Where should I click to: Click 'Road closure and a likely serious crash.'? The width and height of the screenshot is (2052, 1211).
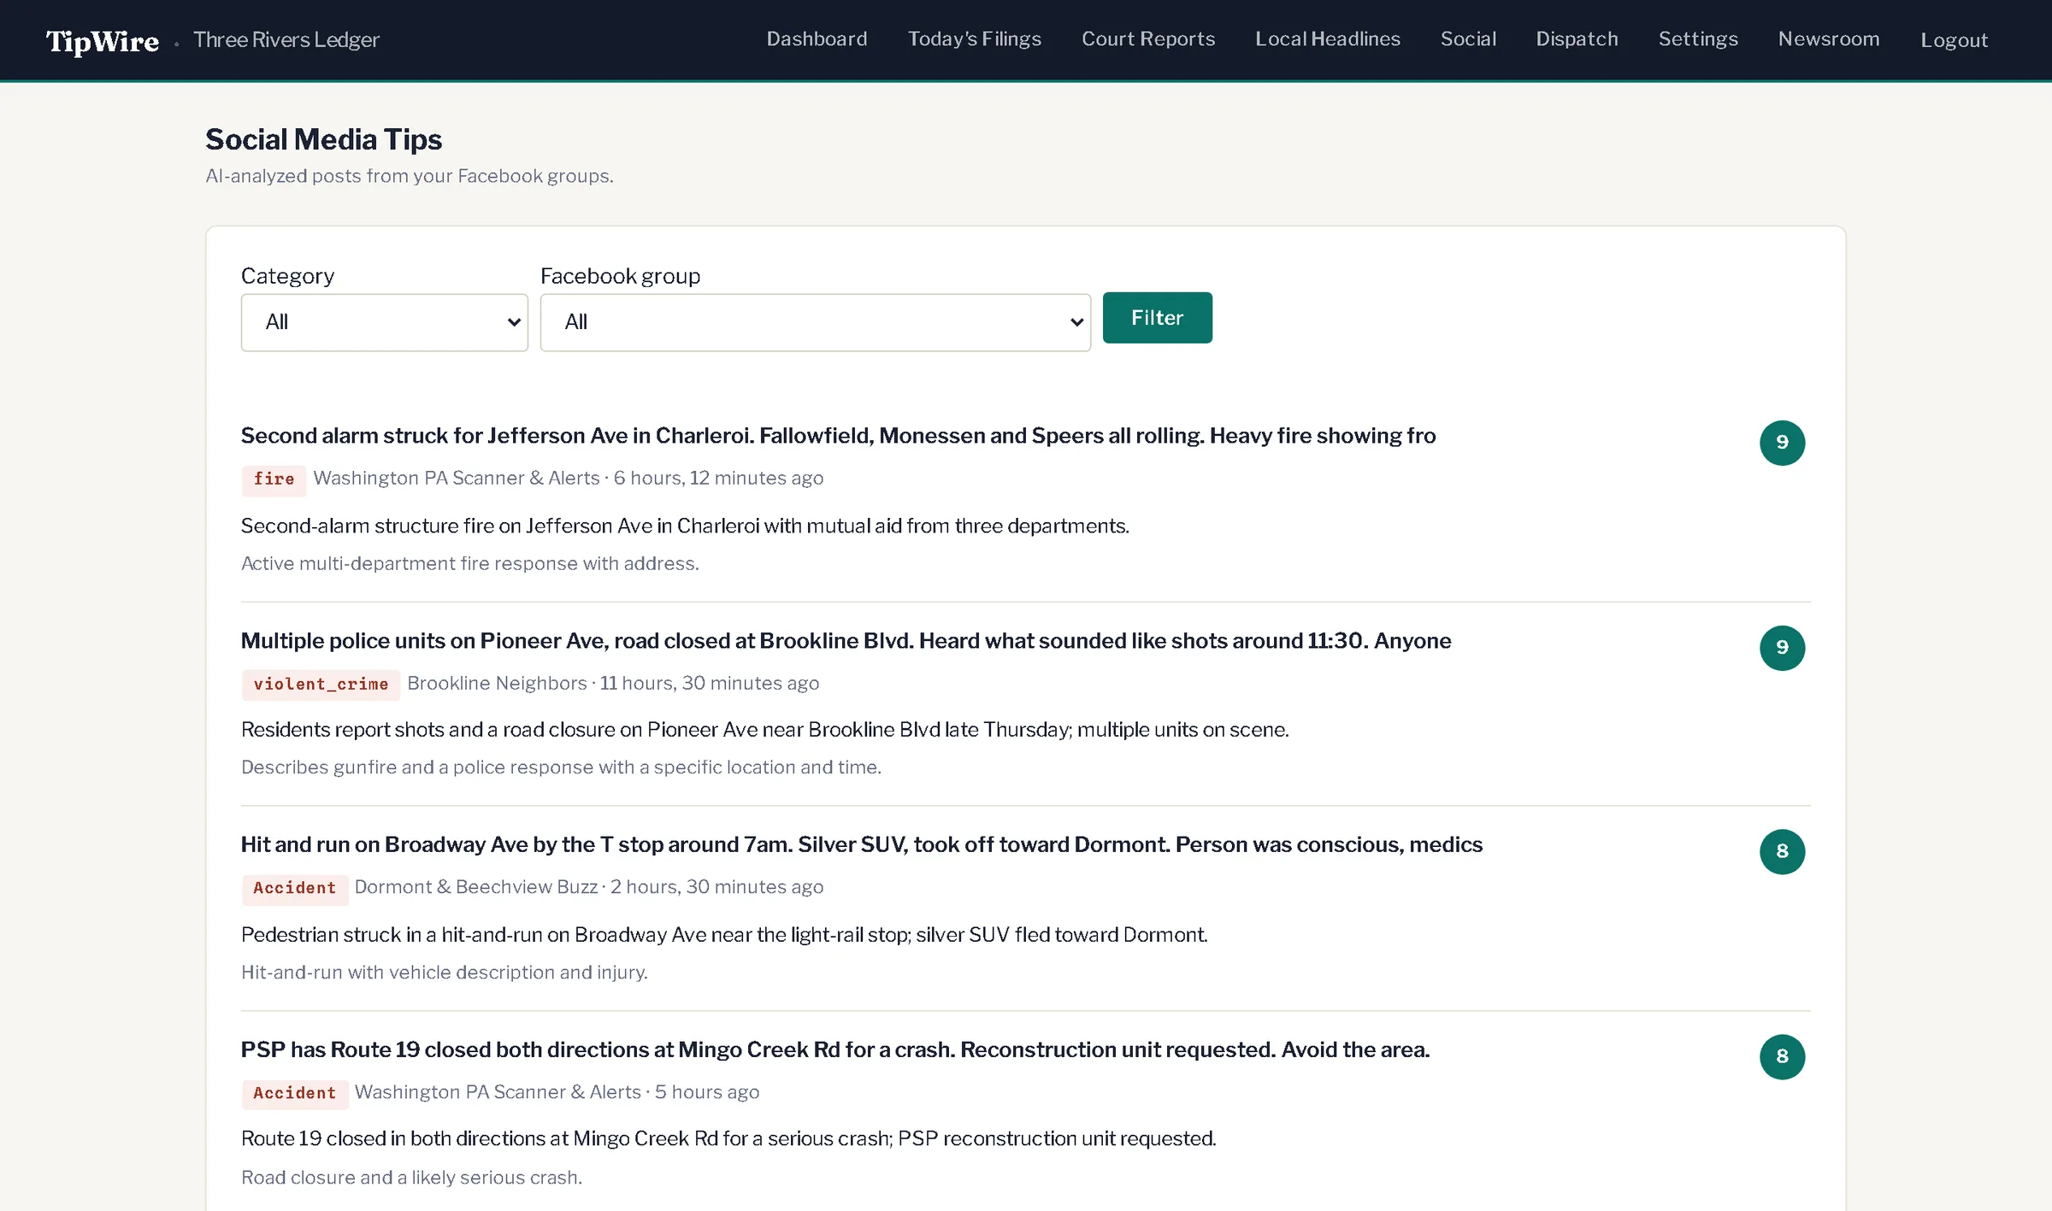(411, 1178)
